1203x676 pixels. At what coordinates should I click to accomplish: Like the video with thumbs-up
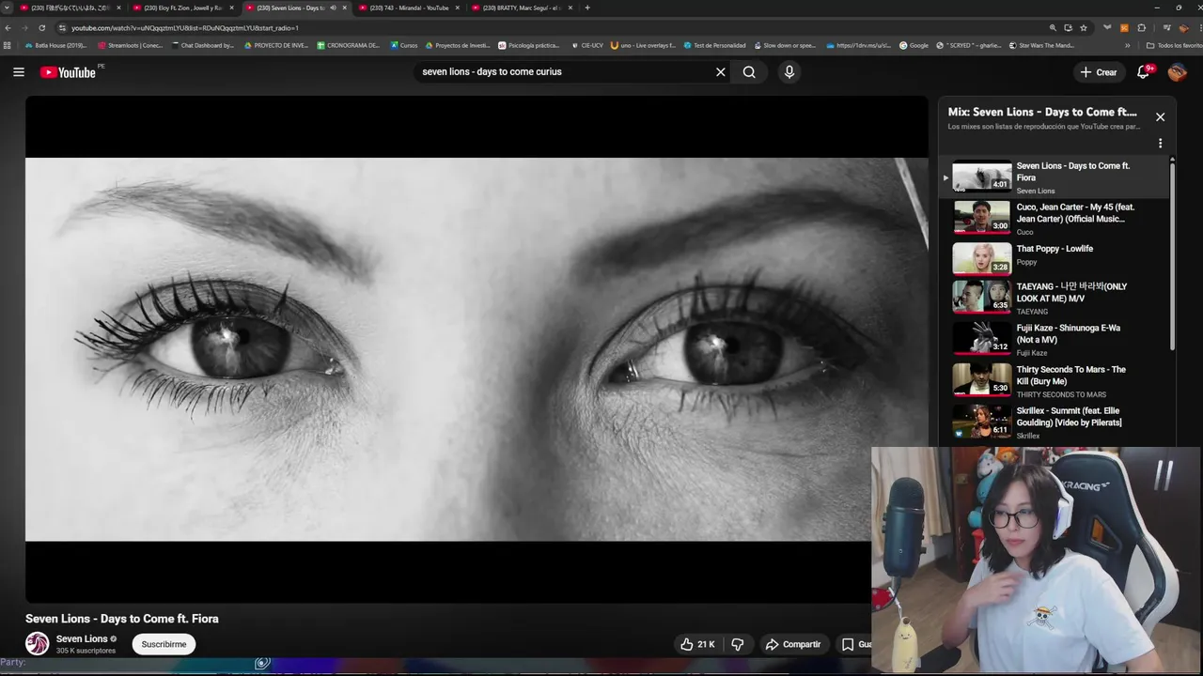point(697,644)
